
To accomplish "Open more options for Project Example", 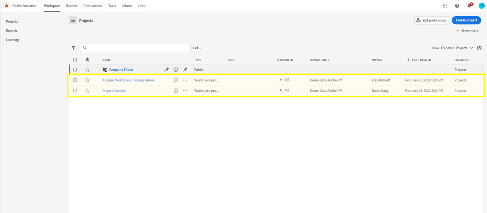I will 185,91.
